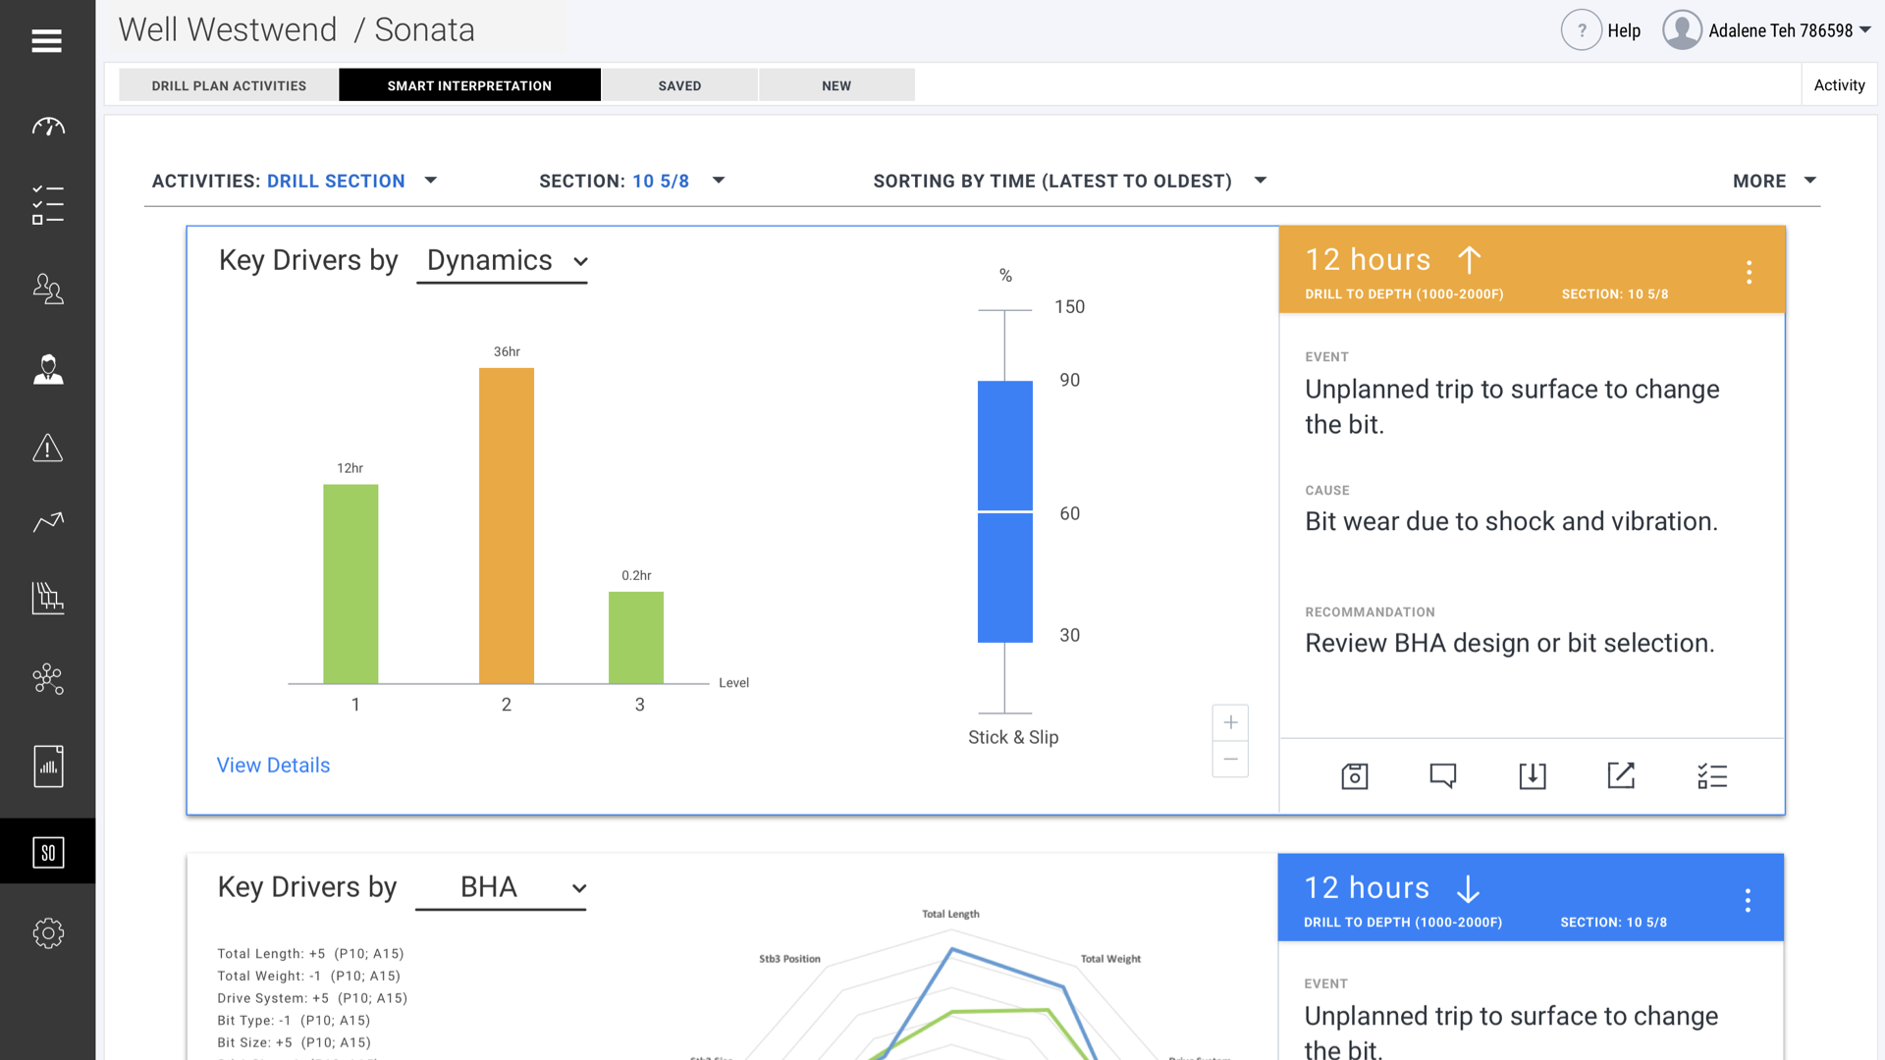Expand the Section 10 5/8 dropdown
This screenshot has height=1060, width=1885.
tap(719, 181)
